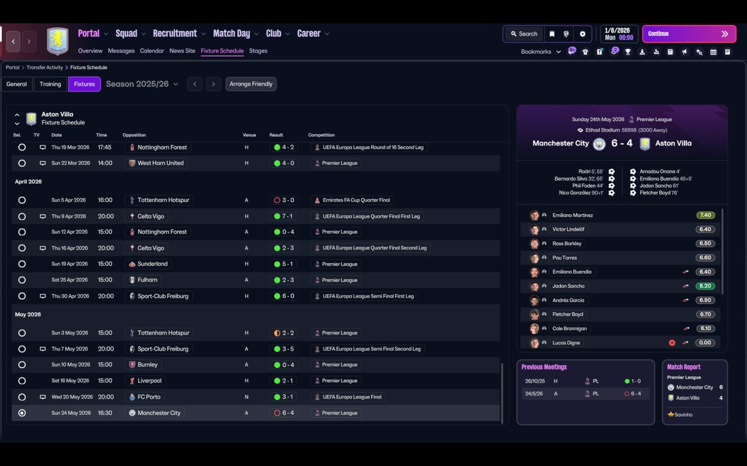Open the Overview sub-menu item
This screenshot has height=466, width=747.
click(90, 51)
